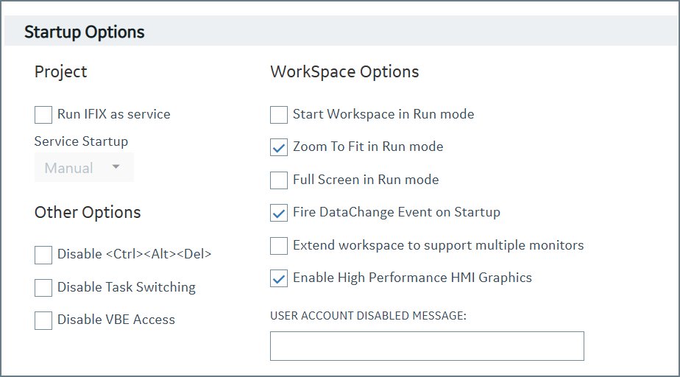Disable Enable High Performance HMI Graphics

click(279, 278)
